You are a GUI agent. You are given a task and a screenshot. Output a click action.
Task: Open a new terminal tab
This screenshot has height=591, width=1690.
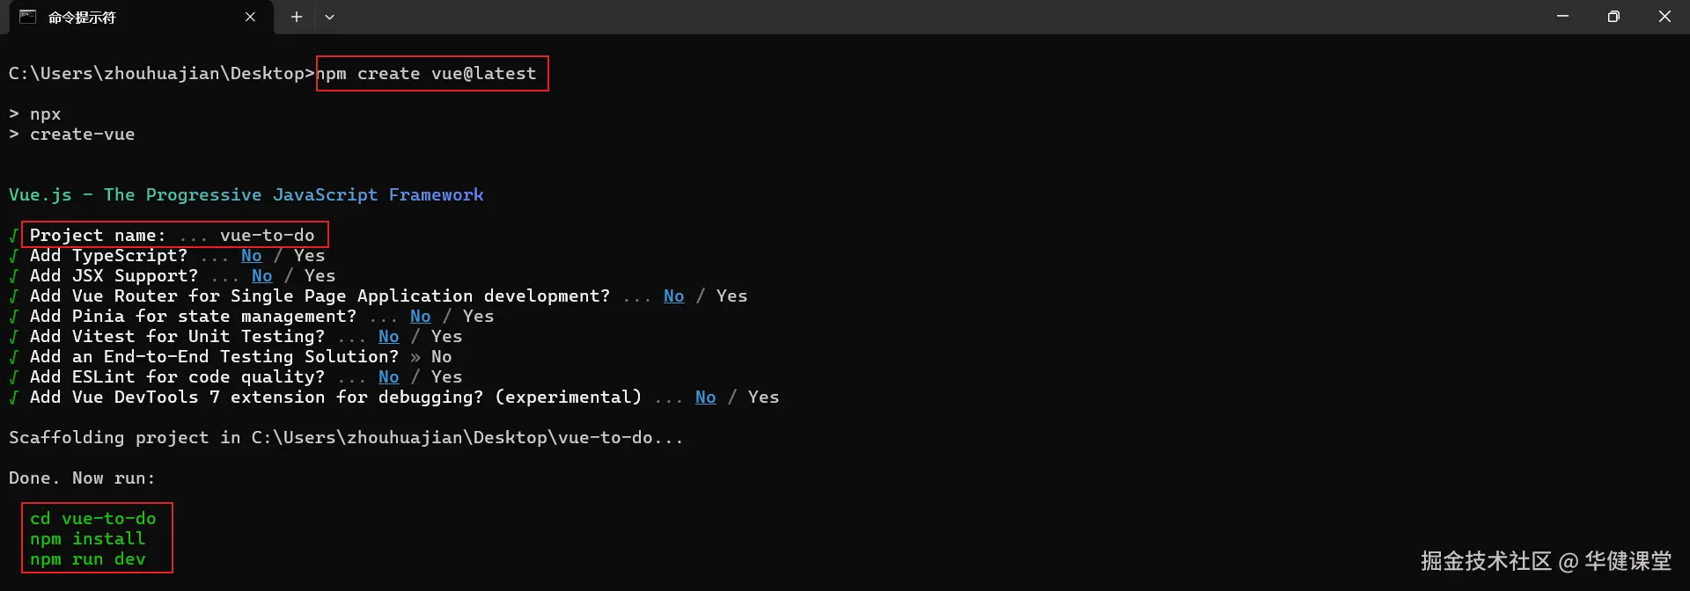[297, 17]
